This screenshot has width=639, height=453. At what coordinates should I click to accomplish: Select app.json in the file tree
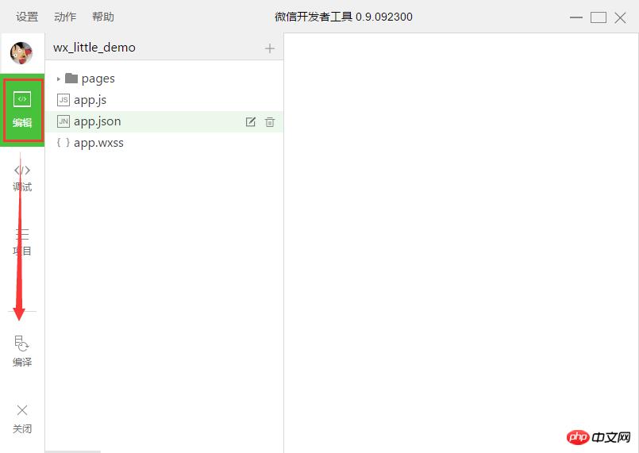tap(97, 121)
